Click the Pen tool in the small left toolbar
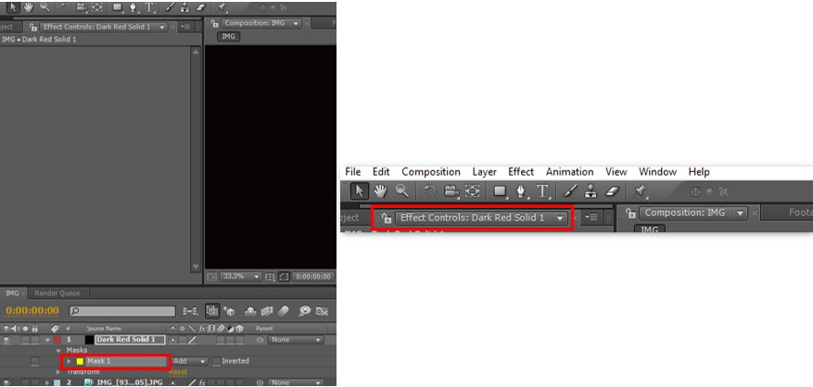813x387 pixels. click(133, 7)
